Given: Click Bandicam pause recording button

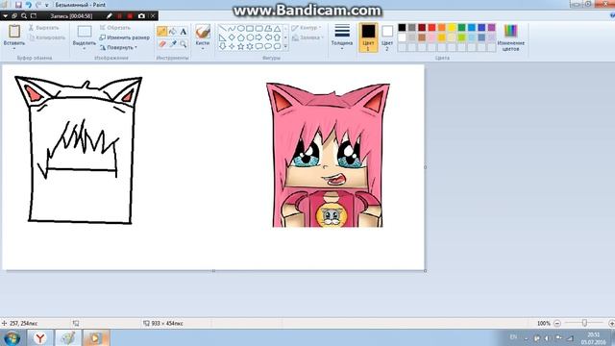Looking at the screenshot, I should coord(119,15).
